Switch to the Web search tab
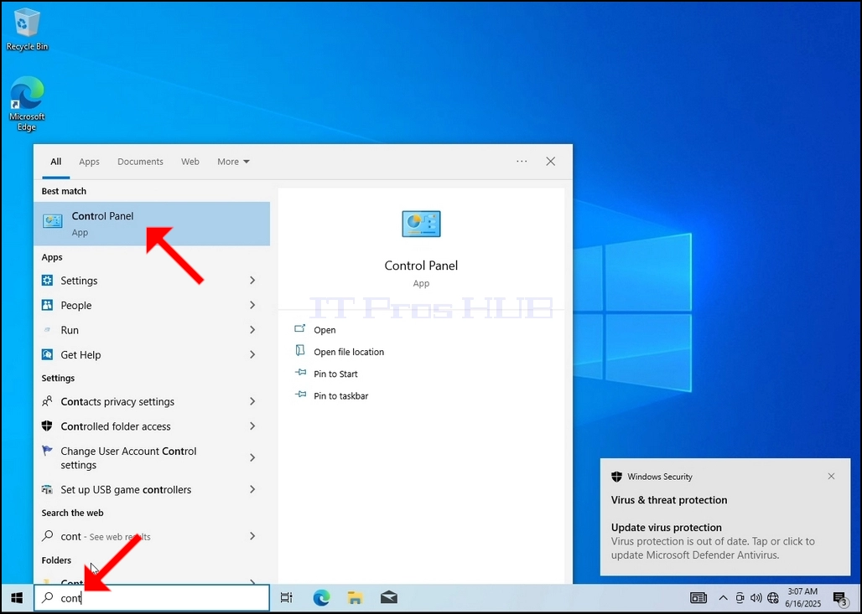862x614 pixels. pyautogui.click(x=190, y=162)
